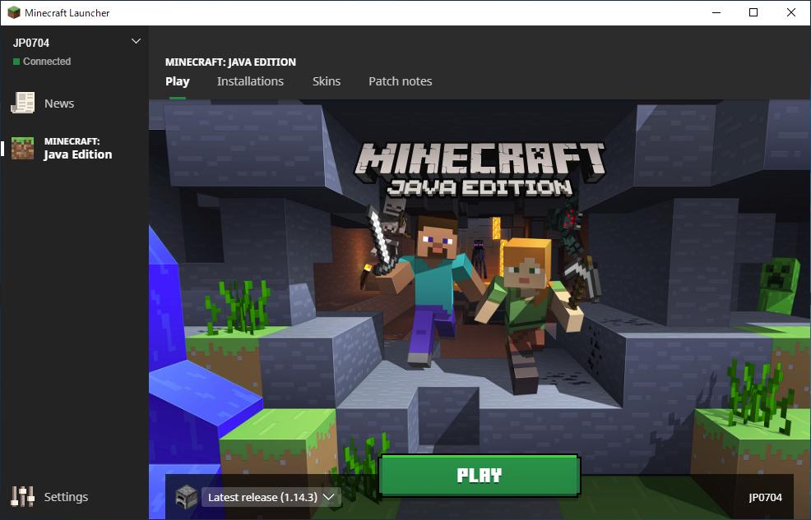Open the Latest release (1.14.3) version dropdown
The height and width of the screenshot is (520, 811).
click(271, 497)
